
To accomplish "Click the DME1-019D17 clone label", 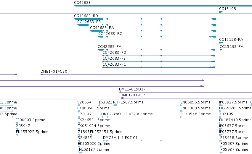I will (132, 89).
